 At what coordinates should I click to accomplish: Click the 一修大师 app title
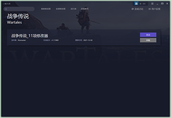click(x=7, y=4)
